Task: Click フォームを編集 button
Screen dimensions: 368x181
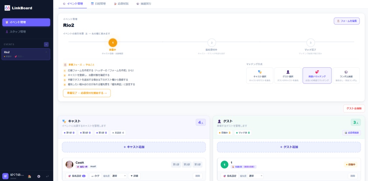Action: tap(347, 21)
